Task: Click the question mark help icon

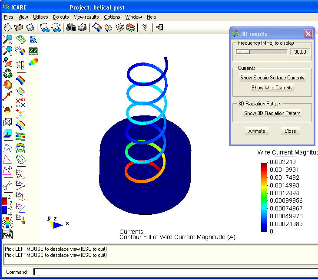Action: (x=145, y=28)
